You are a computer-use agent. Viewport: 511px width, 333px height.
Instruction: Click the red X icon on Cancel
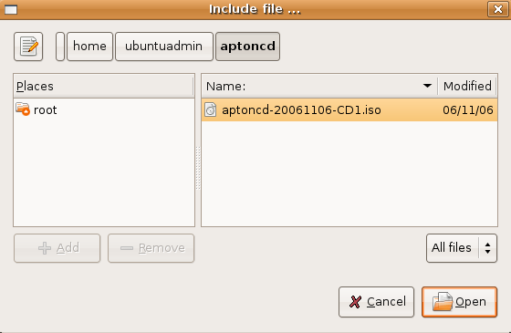pyautogui.click(x=355, y=302)
